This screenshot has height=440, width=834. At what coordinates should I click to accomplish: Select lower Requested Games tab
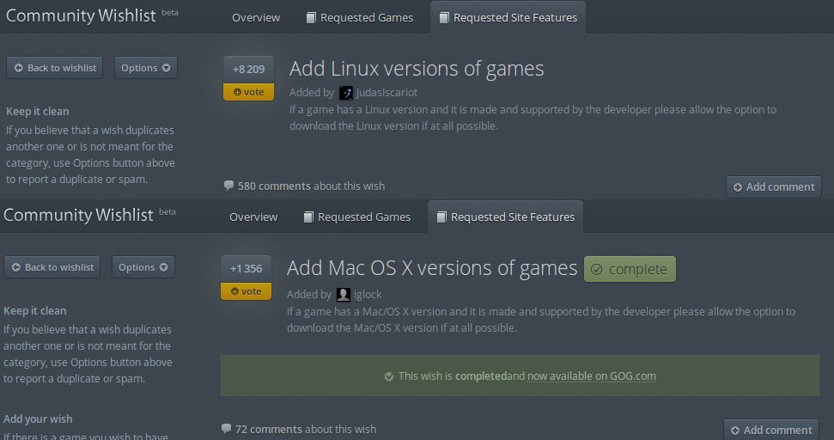[x=357, y=217]
